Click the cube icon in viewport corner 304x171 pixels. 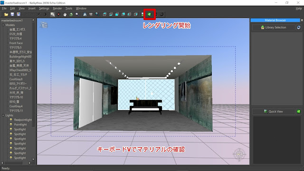point(44,25)
